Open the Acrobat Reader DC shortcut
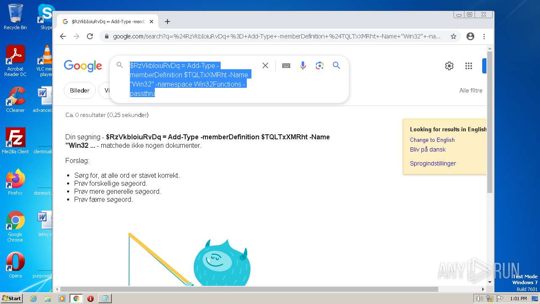 pos(15,61)
